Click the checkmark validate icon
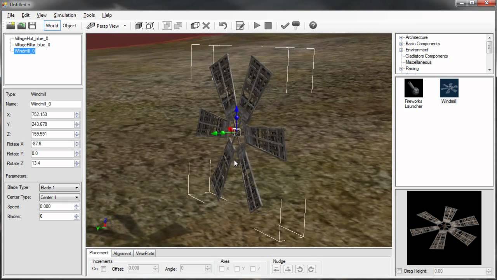Viewport: 497px width, 280px height. pyautogui.click(x=285, y=26)
